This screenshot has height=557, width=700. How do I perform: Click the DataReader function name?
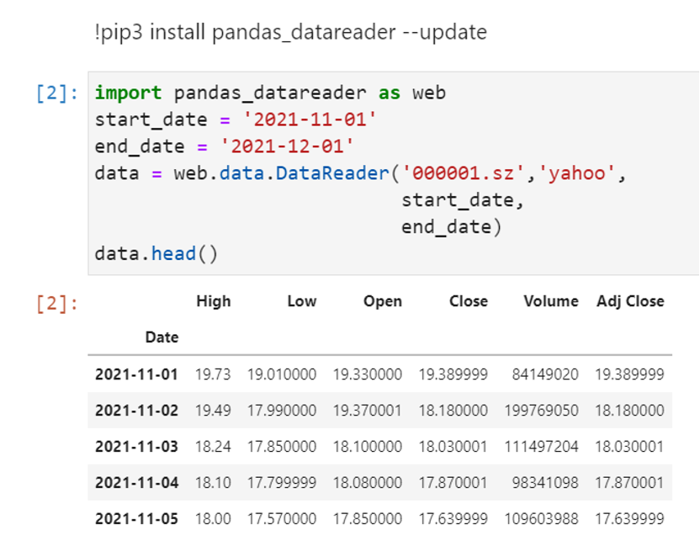(x=332, y=173)
